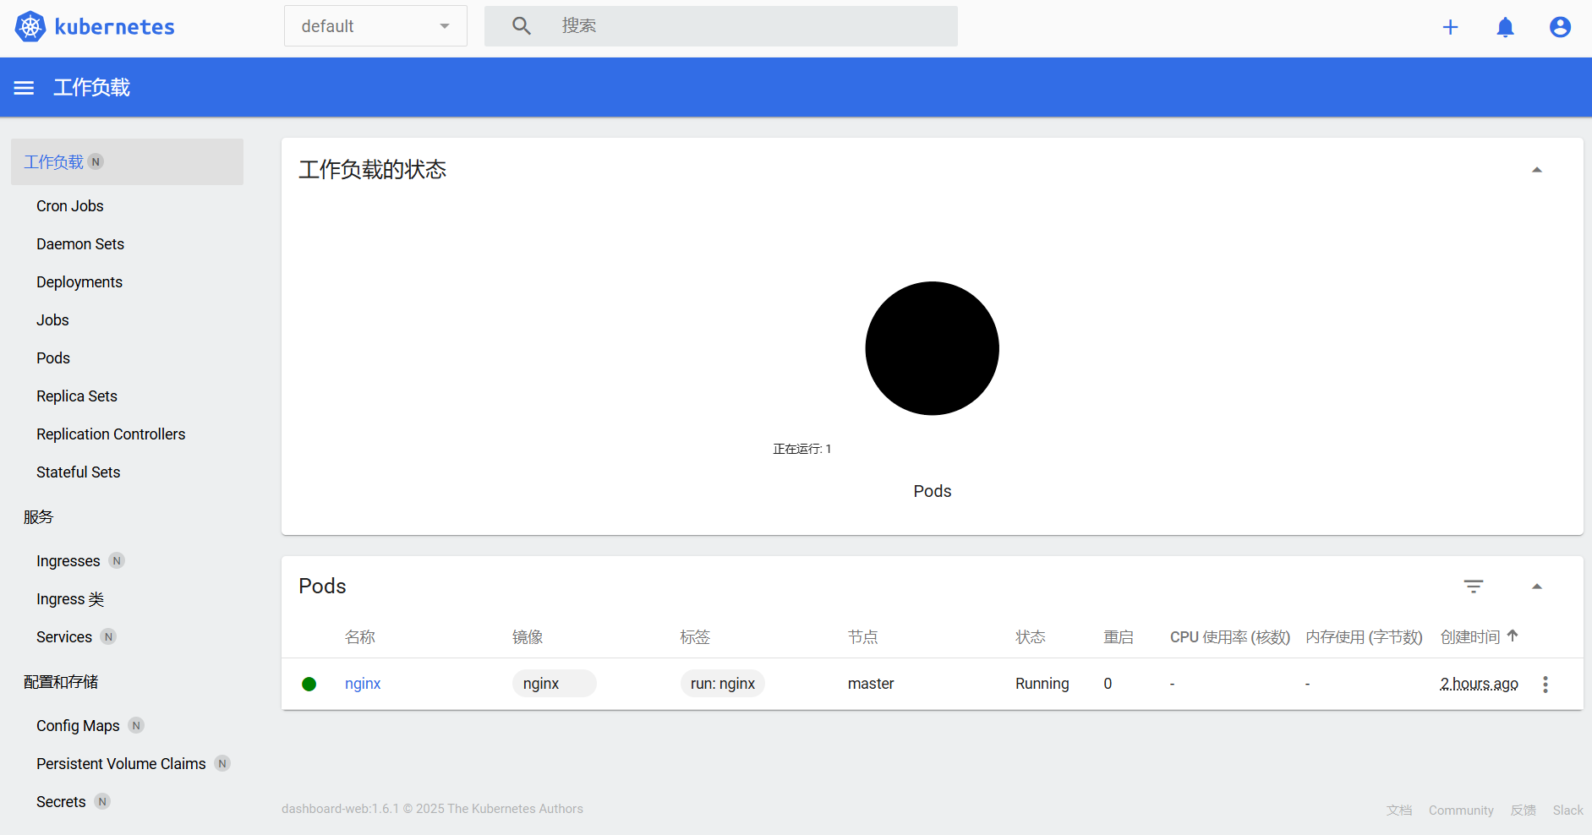Select Stateful Sets in the sidebar

(x=79, y=472)
